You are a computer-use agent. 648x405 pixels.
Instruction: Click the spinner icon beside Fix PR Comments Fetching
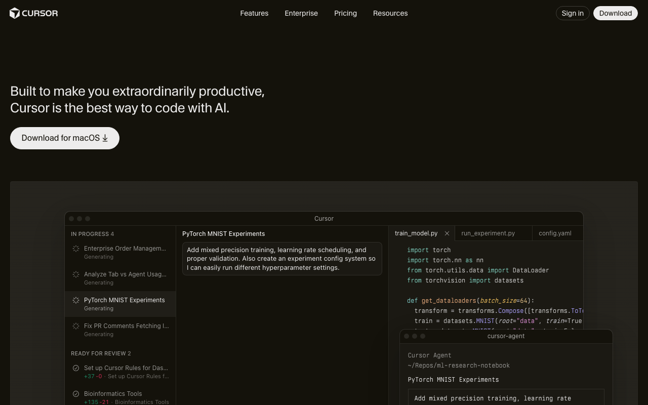click(x=76, y=326)
